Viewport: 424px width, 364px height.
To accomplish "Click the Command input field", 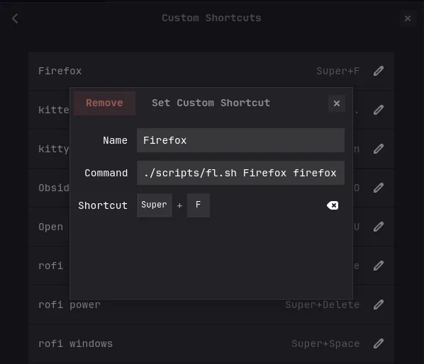I will [240, 173].
